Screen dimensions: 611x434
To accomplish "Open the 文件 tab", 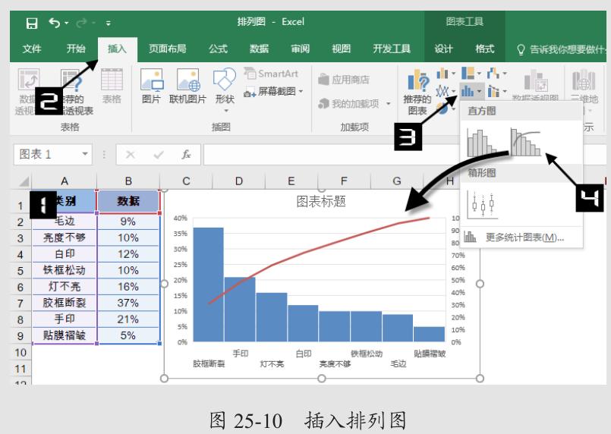I will [32, 49].
